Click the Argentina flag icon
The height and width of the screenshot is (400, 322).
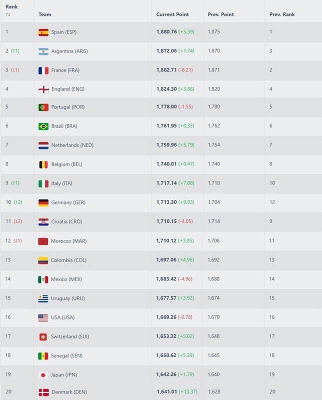coord(43,51)
